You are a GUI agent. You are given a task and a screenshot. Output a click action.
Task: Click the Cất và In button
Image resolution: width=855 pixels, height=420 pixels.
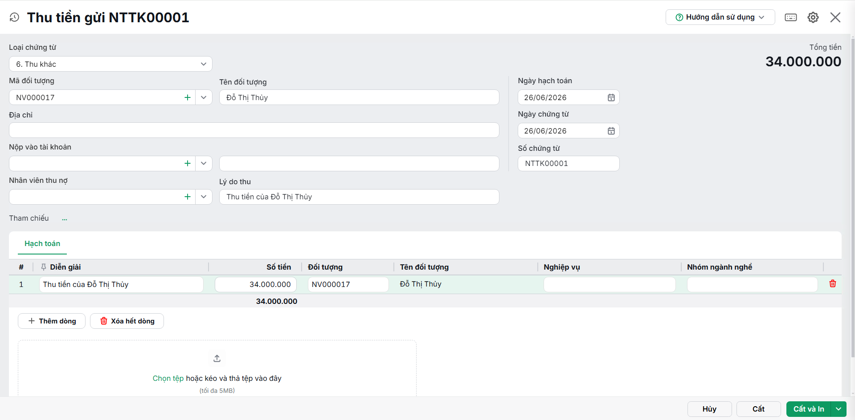point(809,409)
